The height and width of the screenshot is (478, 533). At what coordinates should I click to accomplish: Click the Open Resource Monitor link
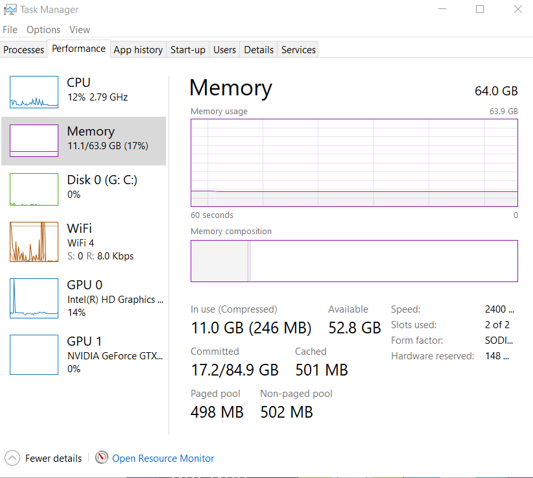tap(163, 459)
